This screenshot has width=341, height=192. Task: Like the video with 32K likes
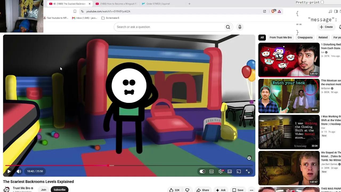tap(174, 190)
